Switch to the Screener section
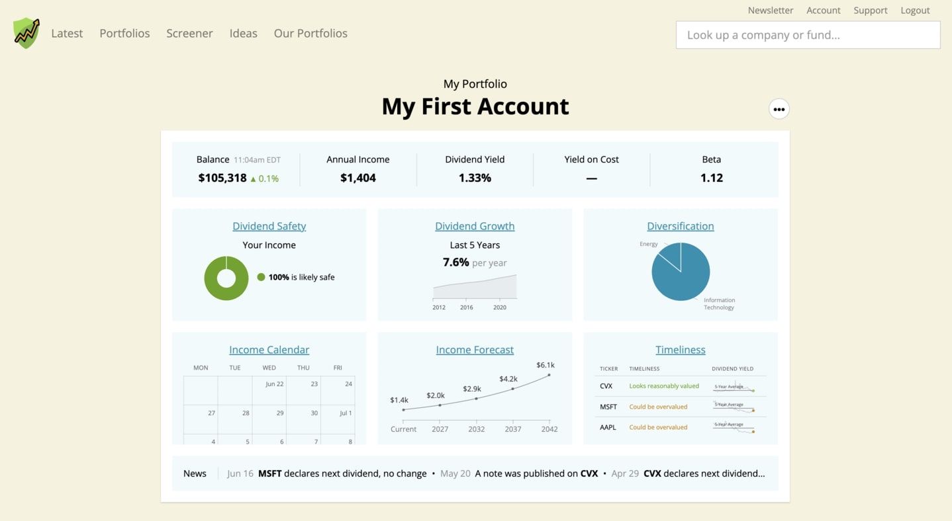Viewport: 952px width, 521px height. [x=189, y=32]
